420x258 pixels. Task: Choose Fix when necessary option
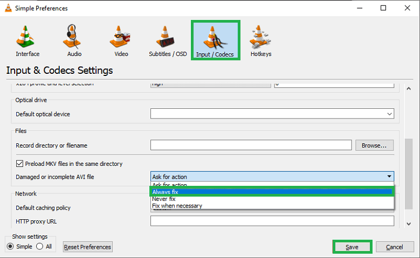272,206
